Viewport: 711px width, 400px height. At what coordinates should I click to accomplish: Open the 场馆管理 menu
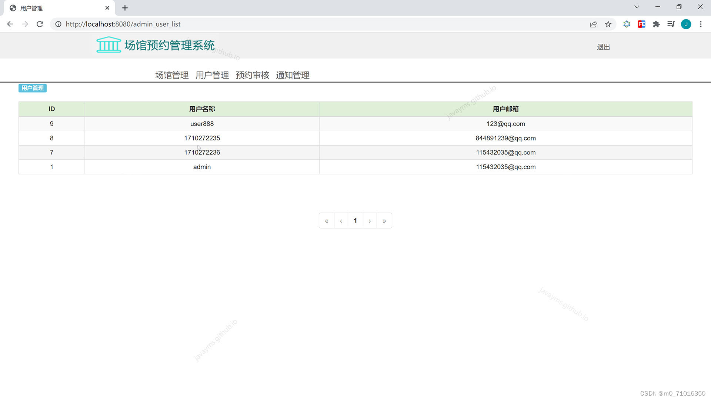tap(172, 75)
